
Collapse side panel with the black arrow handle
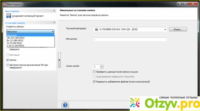point(59,60)
